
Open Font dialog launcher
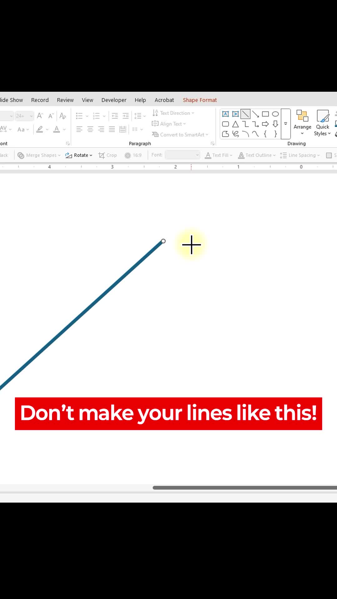click(68, 144)
